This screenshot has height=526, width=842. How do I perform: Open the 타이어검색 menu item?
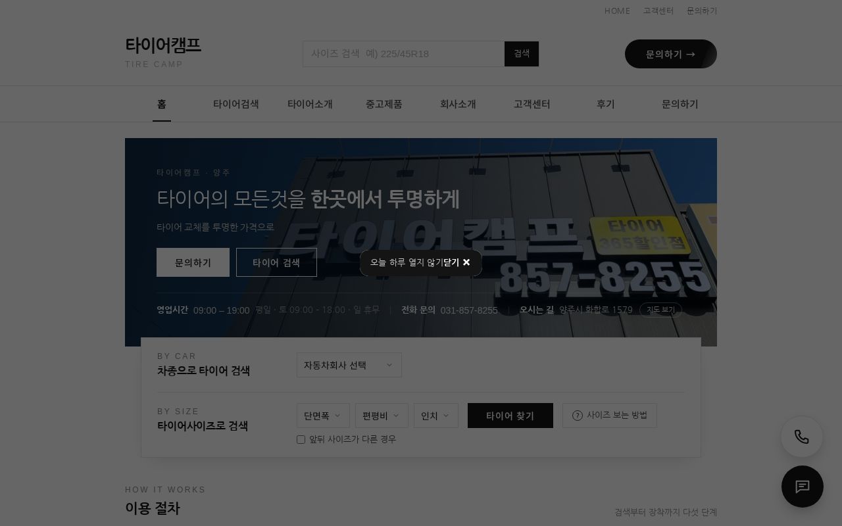pos(235,104)
